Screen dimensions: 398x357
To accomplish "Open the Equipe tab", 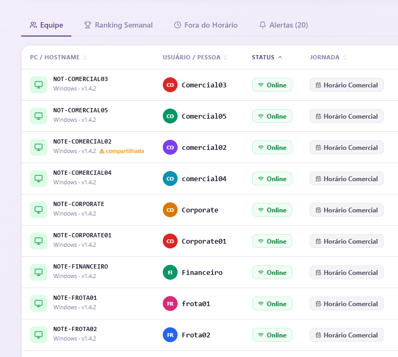I will click(x=46, y=25).
